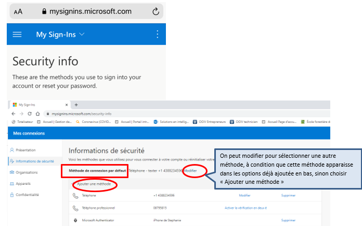The image size is (362, 226).
Task: Open the Coronavirus (COVID... bookmark
Action: coord(94,122)
